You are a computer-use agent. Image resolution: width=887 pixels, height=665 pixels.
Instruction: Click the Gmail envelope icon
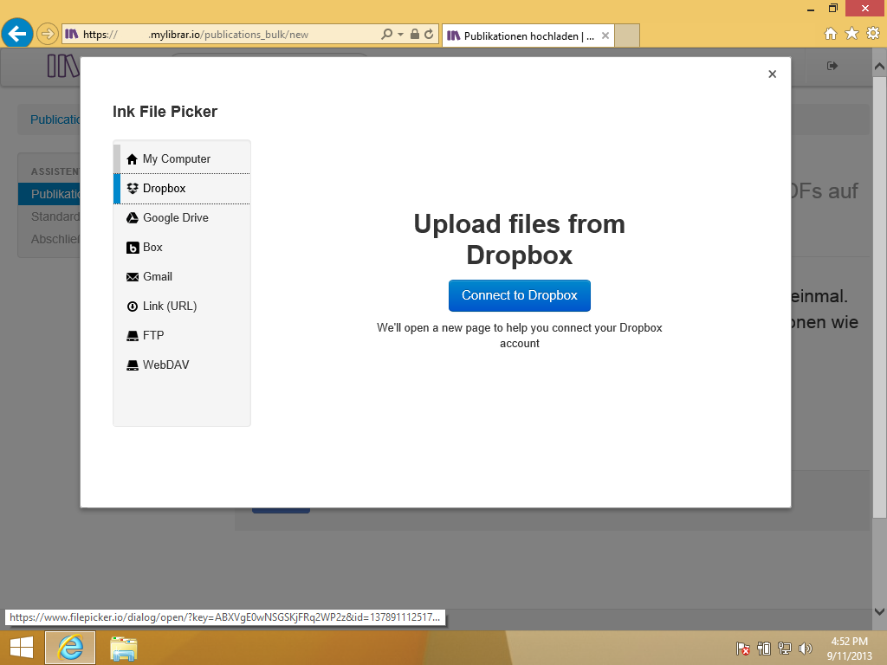point(133,277)
